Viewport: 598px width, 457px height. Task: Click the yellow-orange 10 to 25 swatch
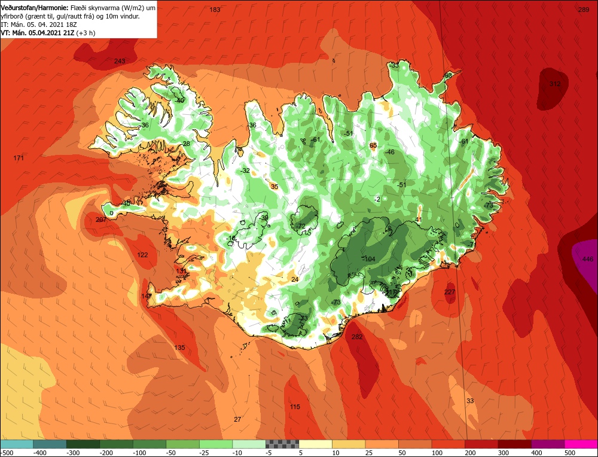[349, 444]
